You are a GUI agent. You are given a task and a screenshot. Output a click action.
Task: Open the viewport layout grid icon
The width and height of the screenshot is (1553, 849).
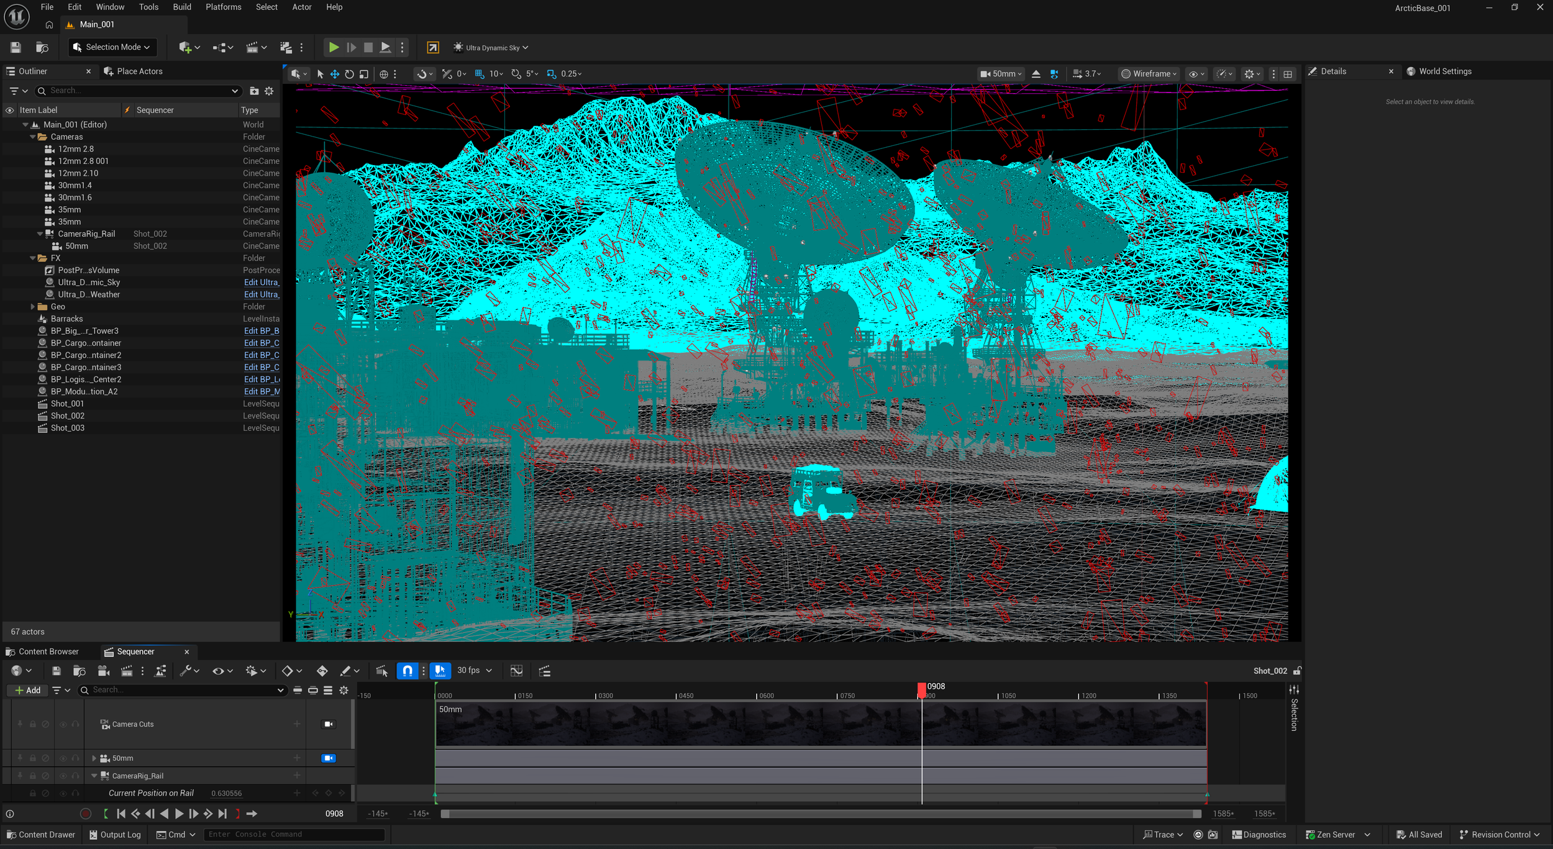(x=1288, y=74)
